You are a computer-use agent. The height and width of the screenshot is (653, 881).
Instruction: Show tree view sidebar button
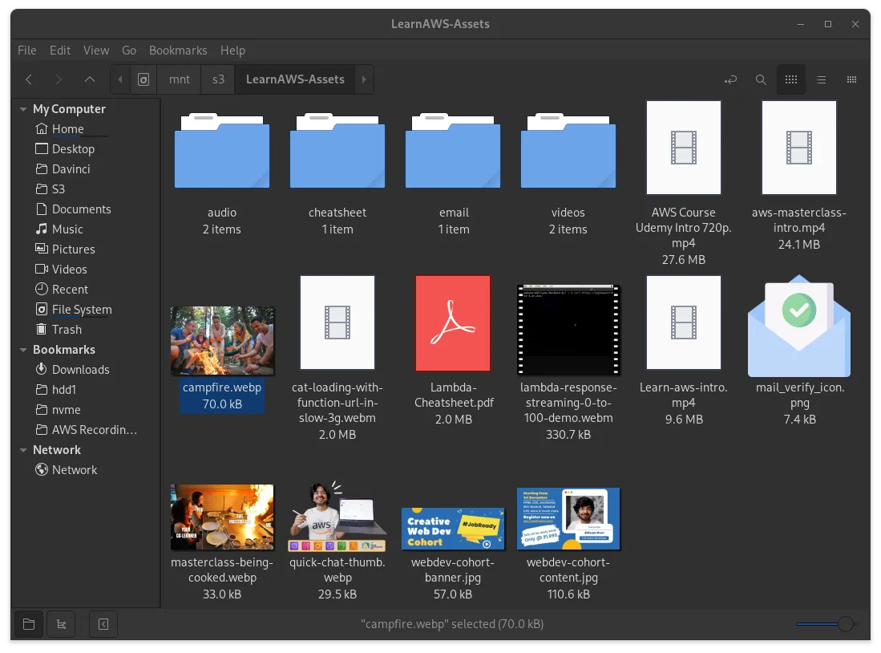[x=61, y=624]
